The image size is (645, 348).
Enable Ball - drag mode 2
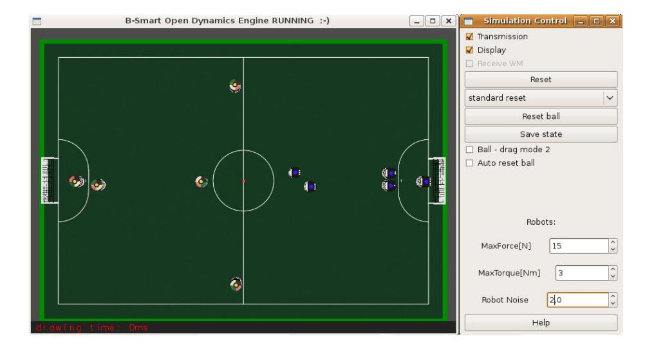click(469, 150)
